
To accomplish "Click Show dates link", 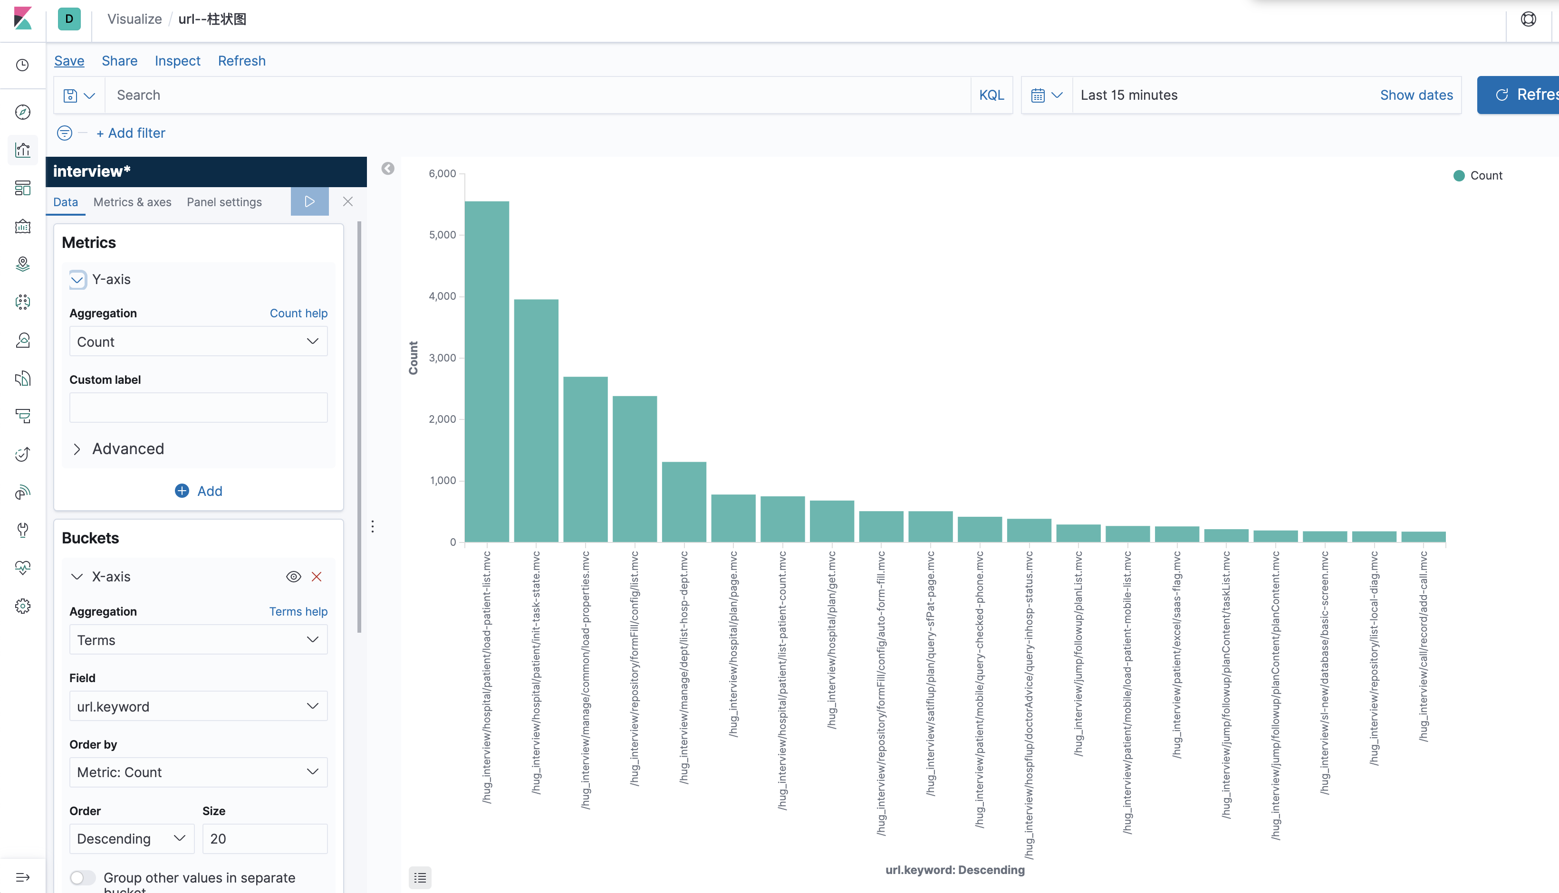I will [1417, 95].
